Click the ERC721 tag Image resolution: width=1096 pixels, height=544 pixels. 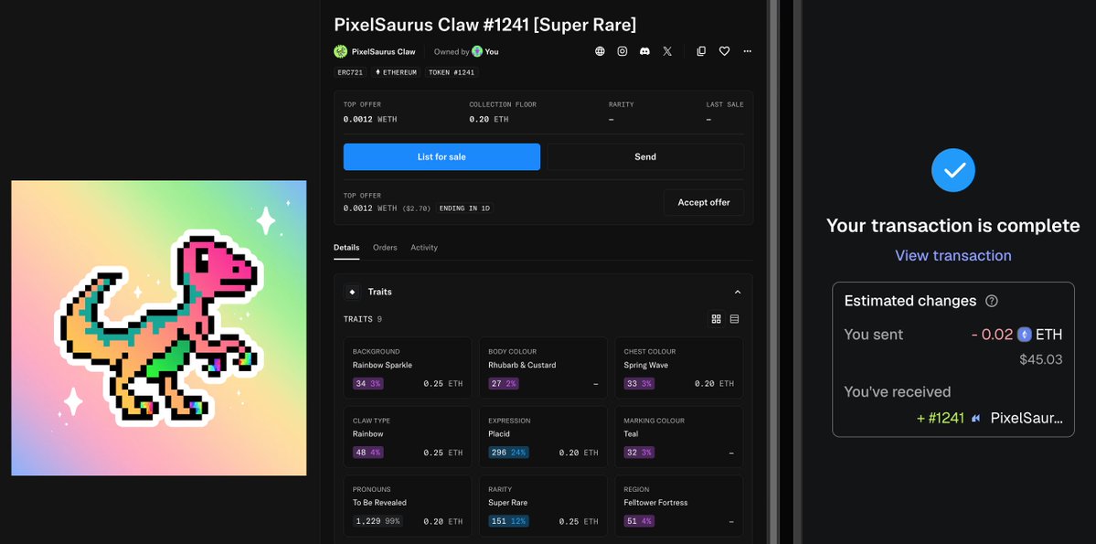coord(350,72)
